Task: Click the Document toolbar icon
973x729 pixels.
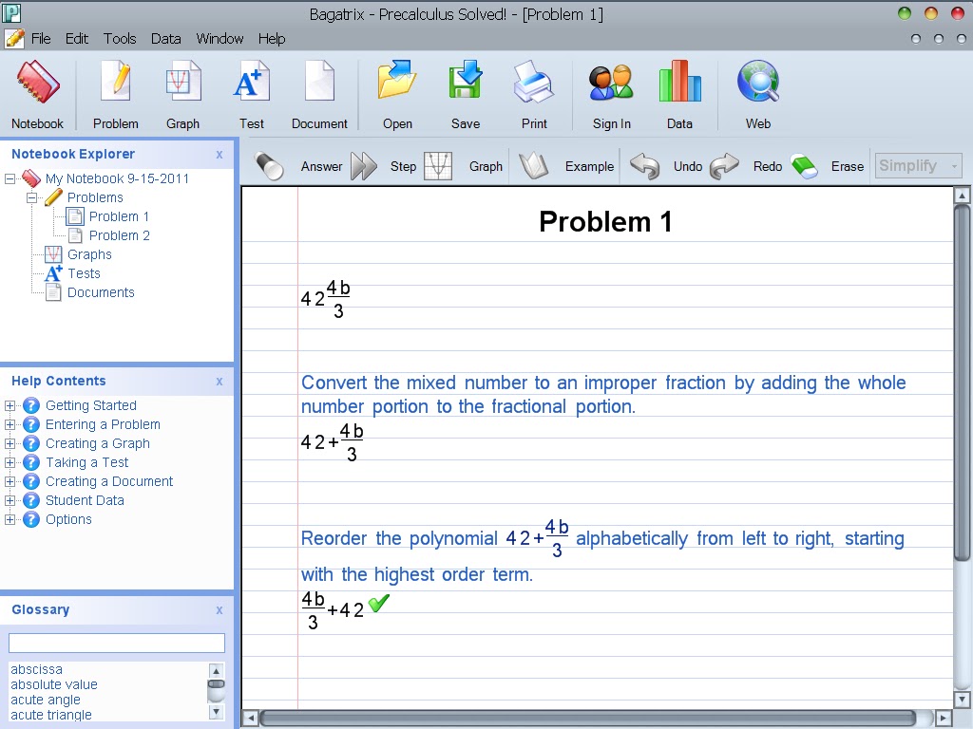Action: 319,82
